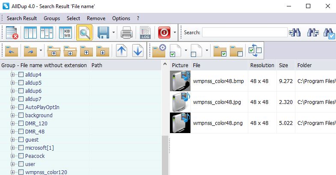Screen dimensions: 336x175
Task: Click the open folder with up arrow icon
Action: point(54,51)
